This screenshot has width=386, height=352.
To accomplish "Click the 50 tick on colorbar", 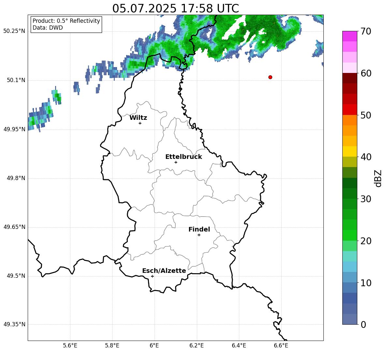I will coord(366,115).
